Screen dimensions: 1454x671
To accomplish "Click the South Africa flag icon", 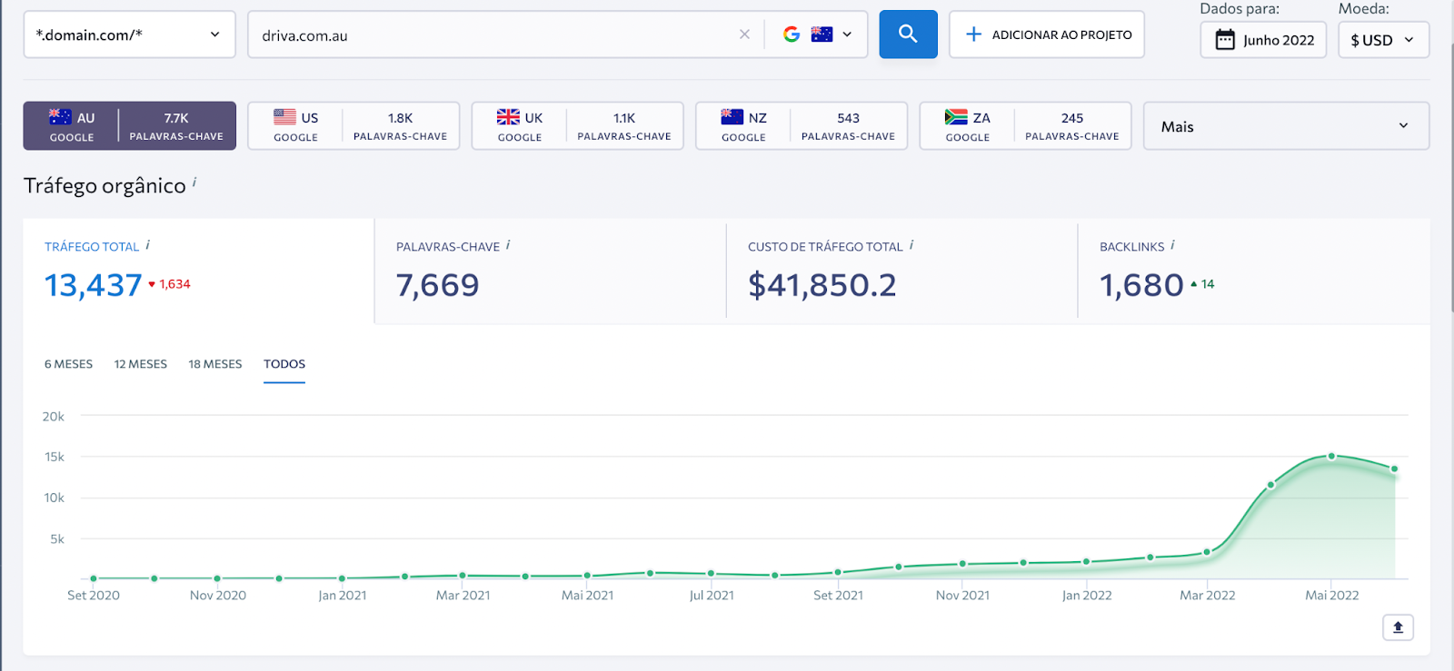I will pyautogui.click(x=956, y=117).
